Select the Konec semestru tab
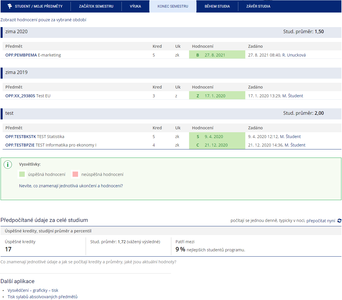Viewport: 342px width, 300px height. tap(173, 6)
